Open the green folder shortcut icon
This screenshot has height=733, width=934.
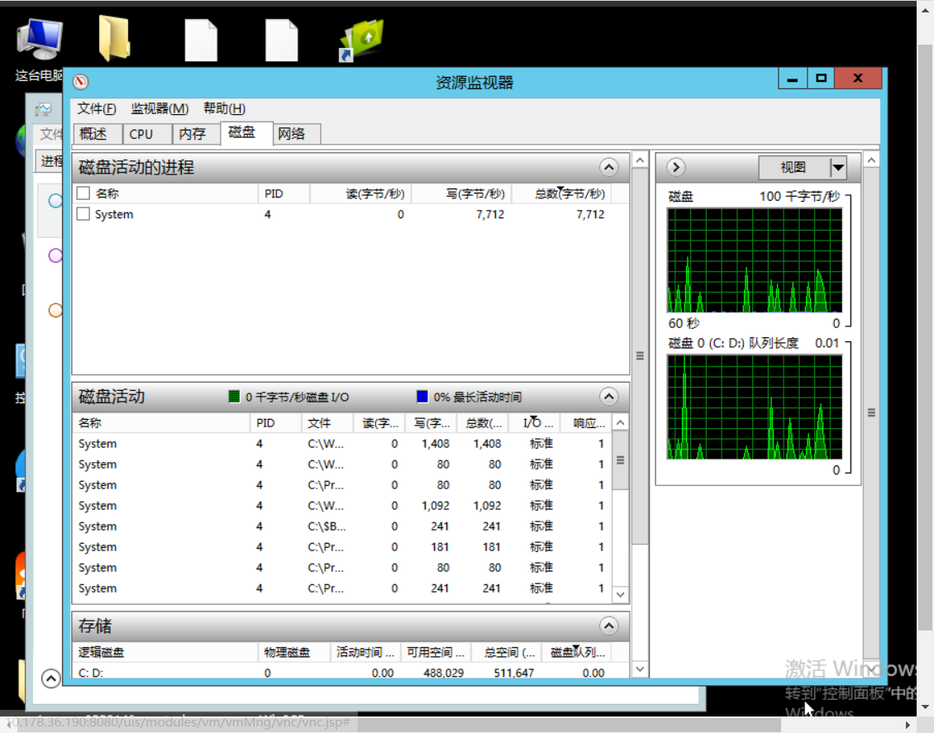[x=361, y=40]
